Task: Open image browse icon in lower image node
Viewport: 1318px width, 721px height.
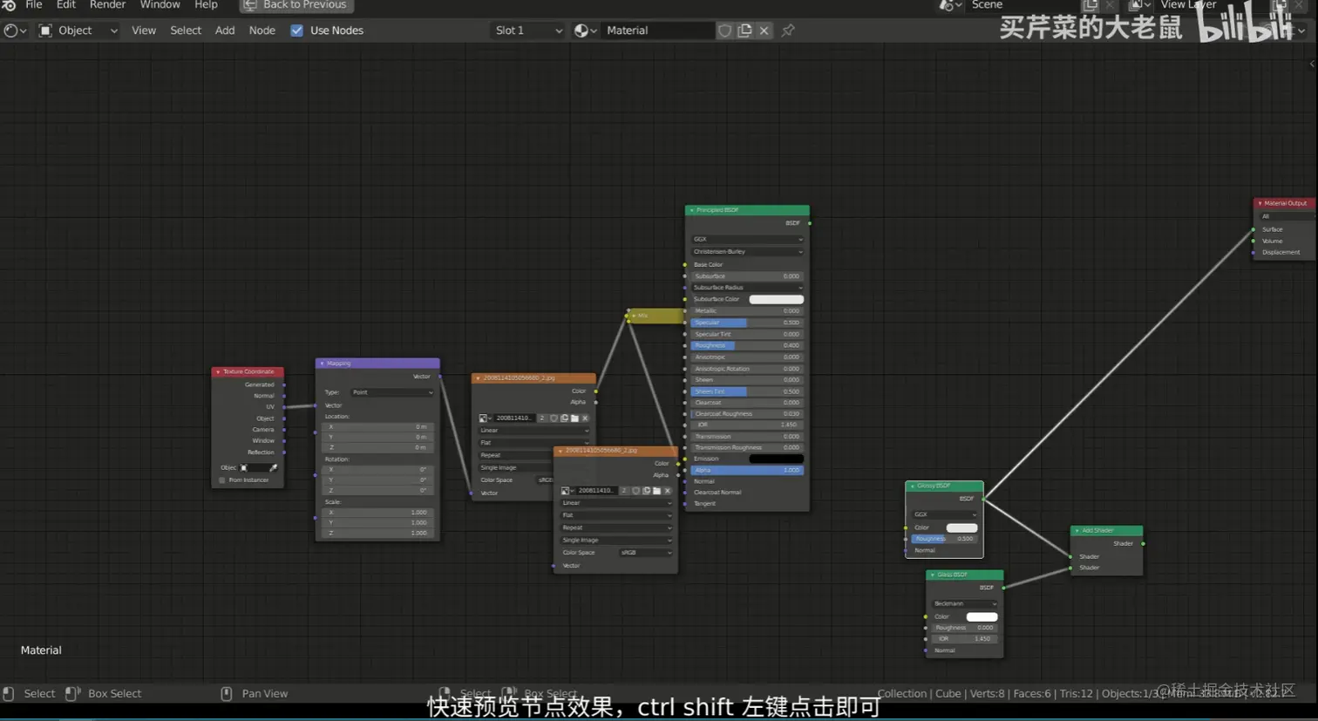Action: [x=567, y=491]
